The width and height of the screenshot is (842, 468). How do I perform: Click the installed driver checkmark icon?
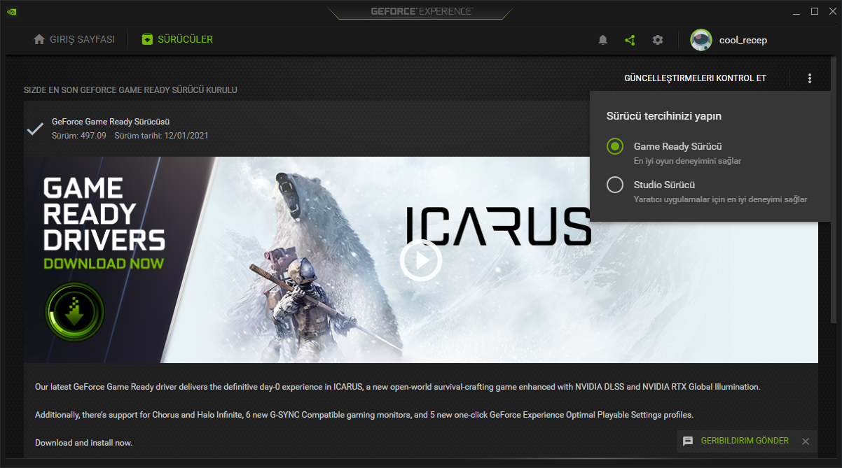pos(35,129)
